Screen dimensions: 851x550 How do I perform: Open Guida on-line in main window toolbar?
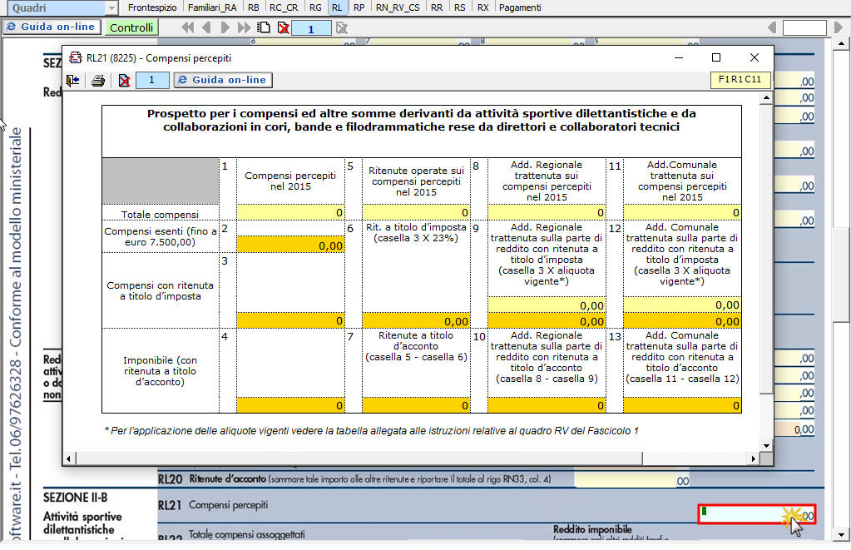[x=52, y=27]
